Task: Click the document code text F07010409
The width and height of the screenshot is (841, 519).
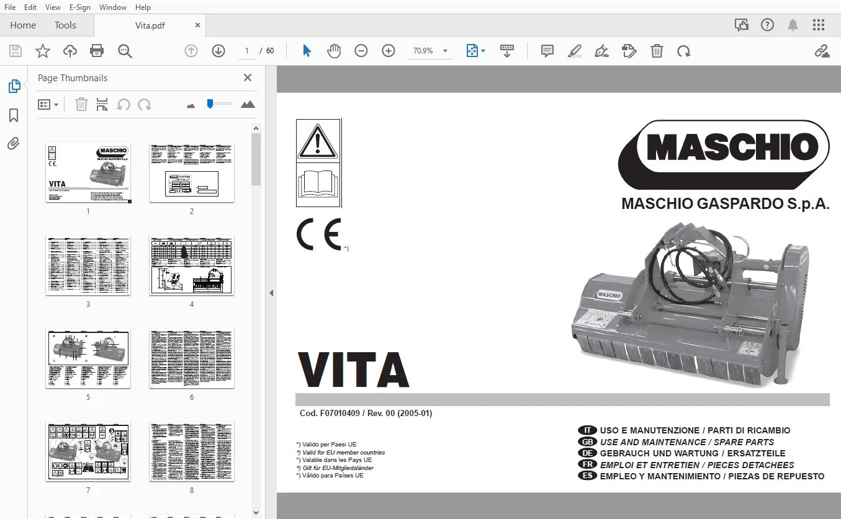Action: click(x=340, y=414)
